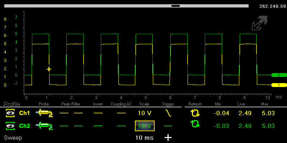The height and width of the screenshot is (143, 287).
Task: Toggle Ch1 visibility with the eye icon
Action: pyautogui.click(x=10, y=113)
